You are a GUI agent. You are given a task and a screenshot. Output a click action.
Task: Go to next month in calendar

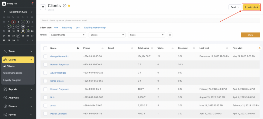pos(32,12)
